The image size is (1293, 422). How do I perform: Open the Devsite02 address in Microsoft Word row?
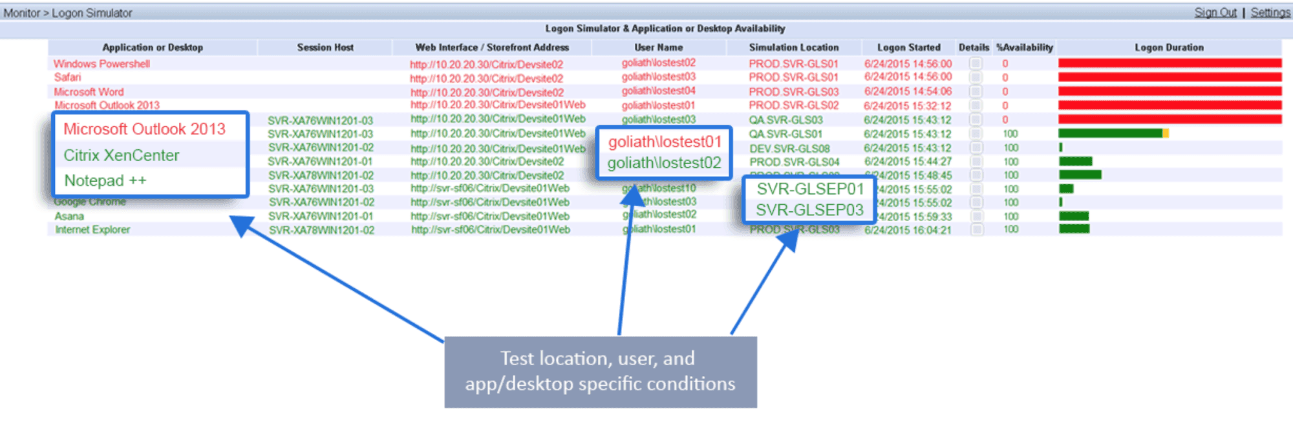[487, 92]
